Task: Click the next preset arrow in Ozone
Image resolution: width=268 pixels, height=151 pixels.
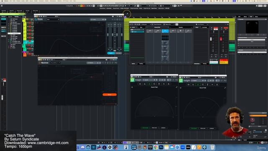Action: tap(105, 20)
